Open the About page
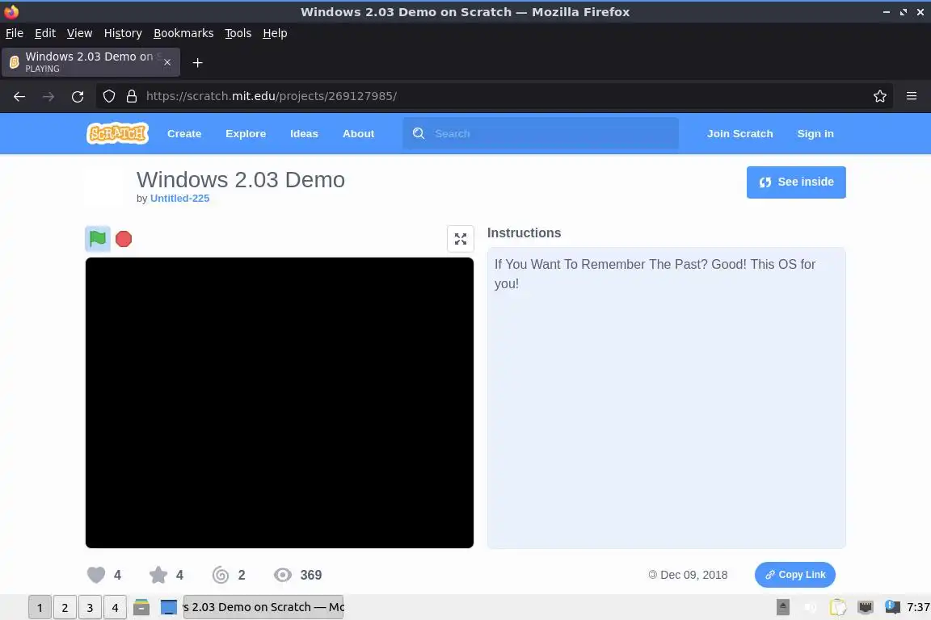Viewport: 931px width, 620px height. (358, 133)
